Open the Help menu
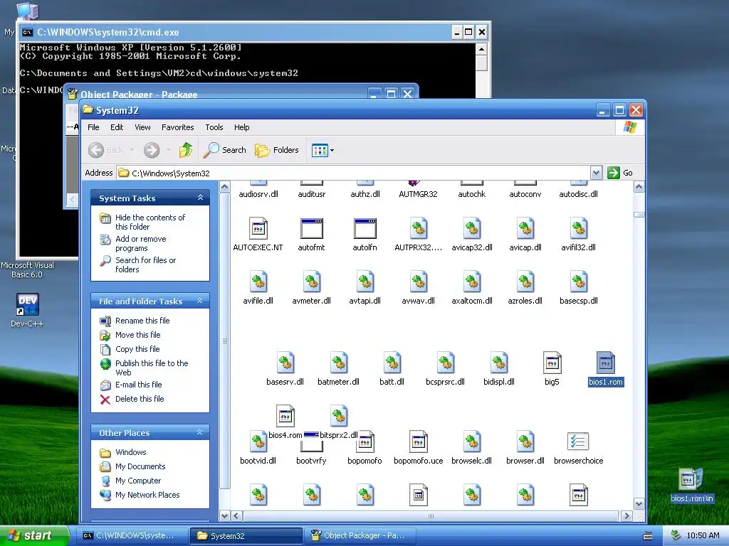This screenshot has height=546, width=729. pos(241,127)
